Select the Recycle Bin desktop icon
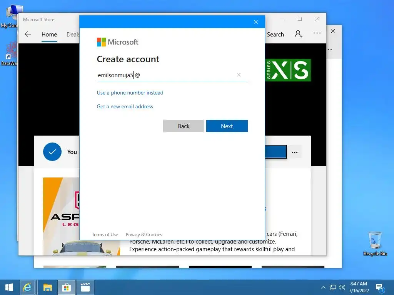Image resolution: width=394 pixels, height=295 pixels. click(375, 243)
